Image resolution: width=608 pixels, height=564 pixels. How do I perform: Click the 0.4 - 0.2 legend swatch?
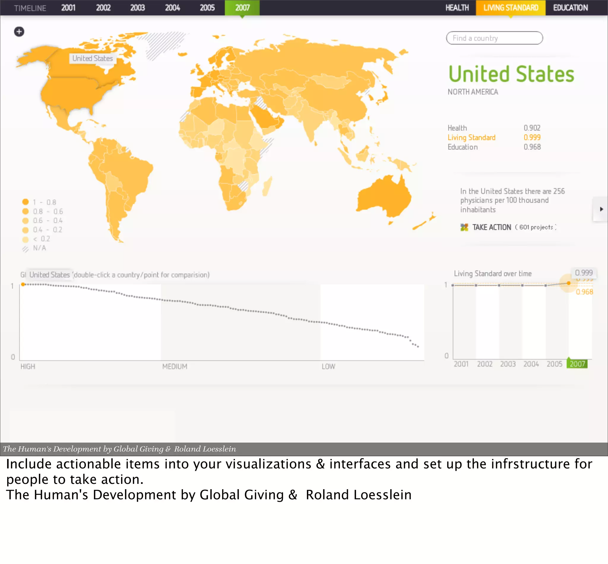pyautogui.click(x=25, y=229)
